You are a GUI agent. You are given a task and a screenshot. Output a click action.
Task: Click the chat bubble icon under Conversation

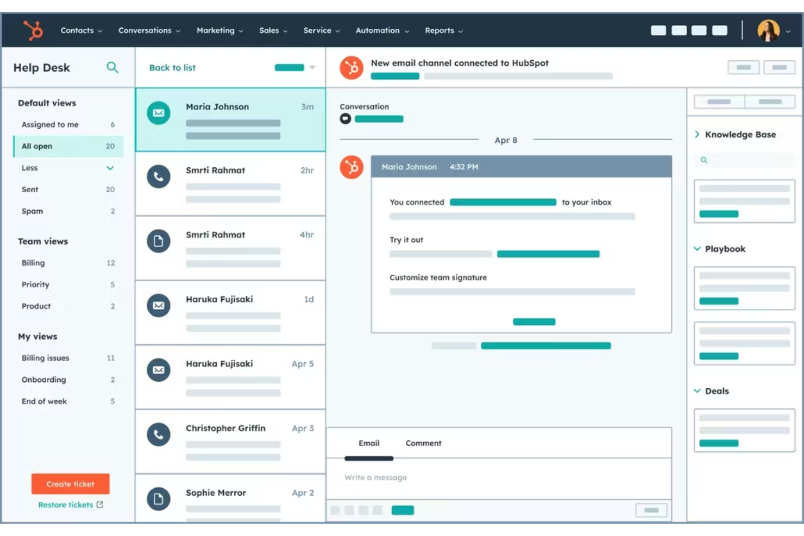(x=345, y=118)
